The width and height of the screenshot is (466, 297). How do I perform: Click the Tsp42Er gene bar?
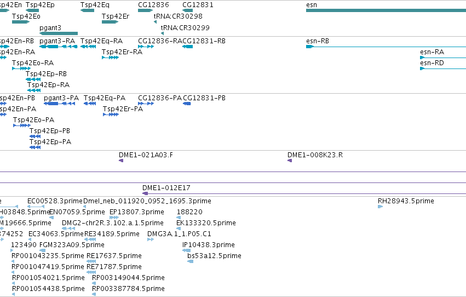coord(110,22)
